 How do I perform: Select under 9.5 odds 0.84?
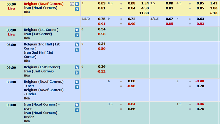click(x=132, y=8)
